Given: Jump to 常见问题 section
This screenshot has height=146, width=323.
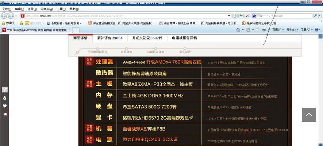Looking at the screenshot, I should click(x=185, y=52).
